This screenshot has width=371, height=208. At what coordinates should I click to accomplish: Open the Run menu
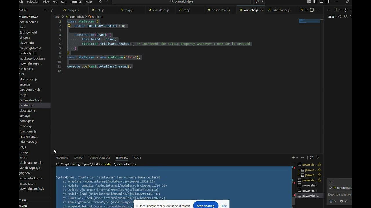[x=63, y=2]
